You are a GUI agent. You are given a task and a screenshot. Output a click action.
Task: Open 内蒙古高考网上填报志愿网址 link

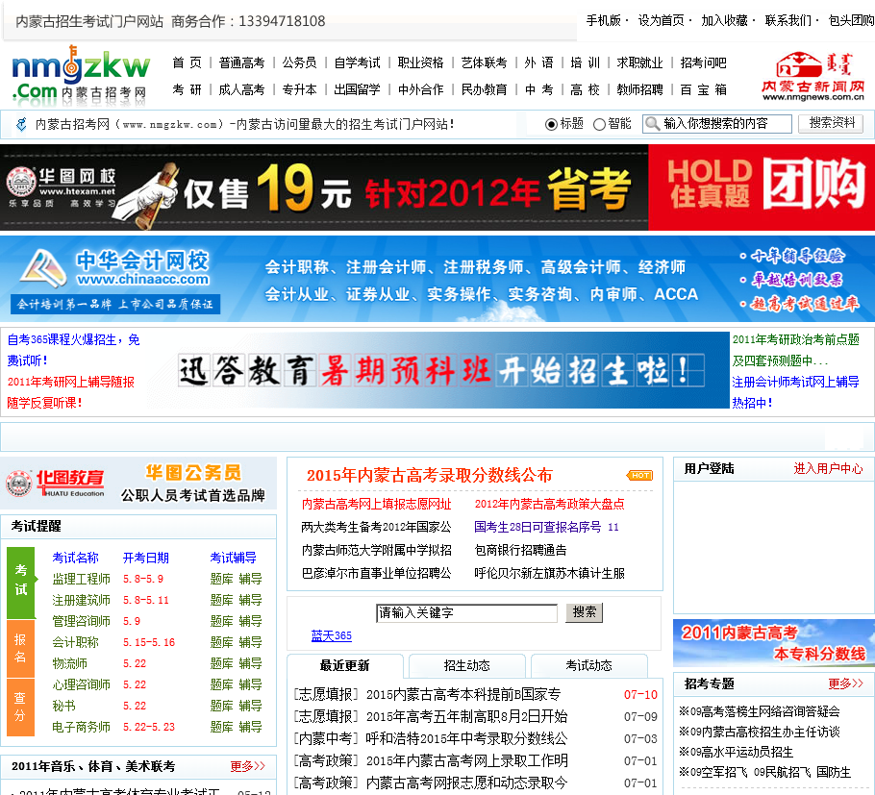click(x=376, y=504)
